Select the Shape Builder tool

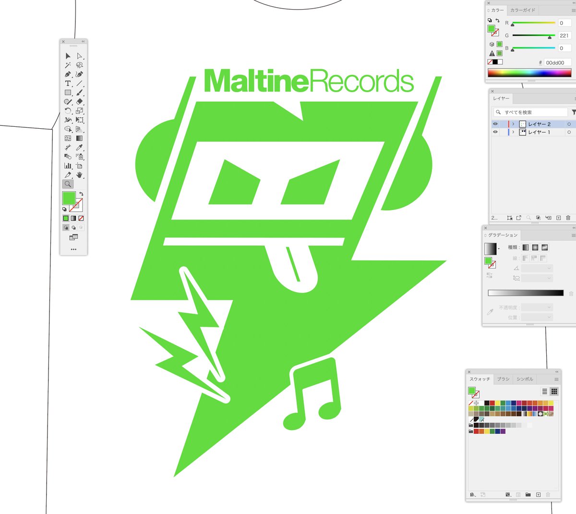pyautogui.click(x=68, y=129)
